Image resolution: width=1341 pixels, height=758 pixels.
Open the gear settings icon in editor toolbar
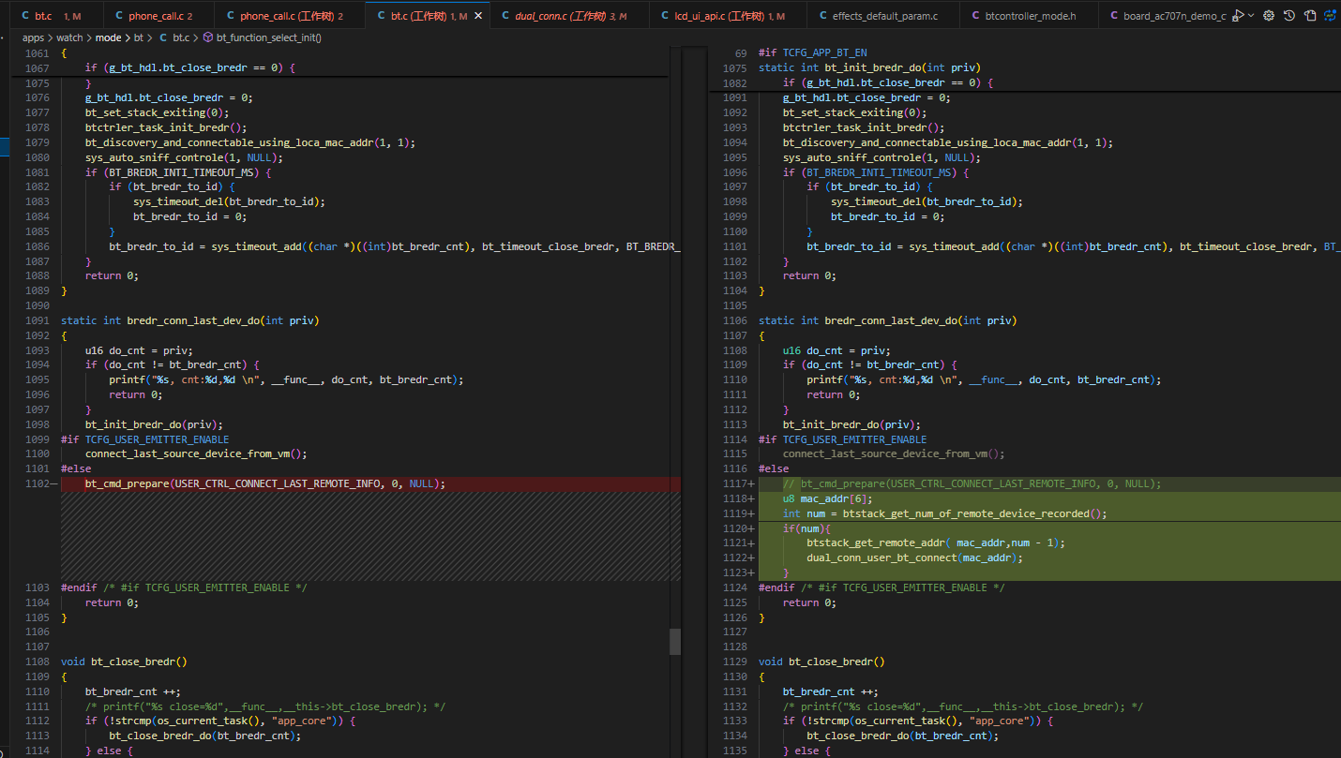[1269, 16]
